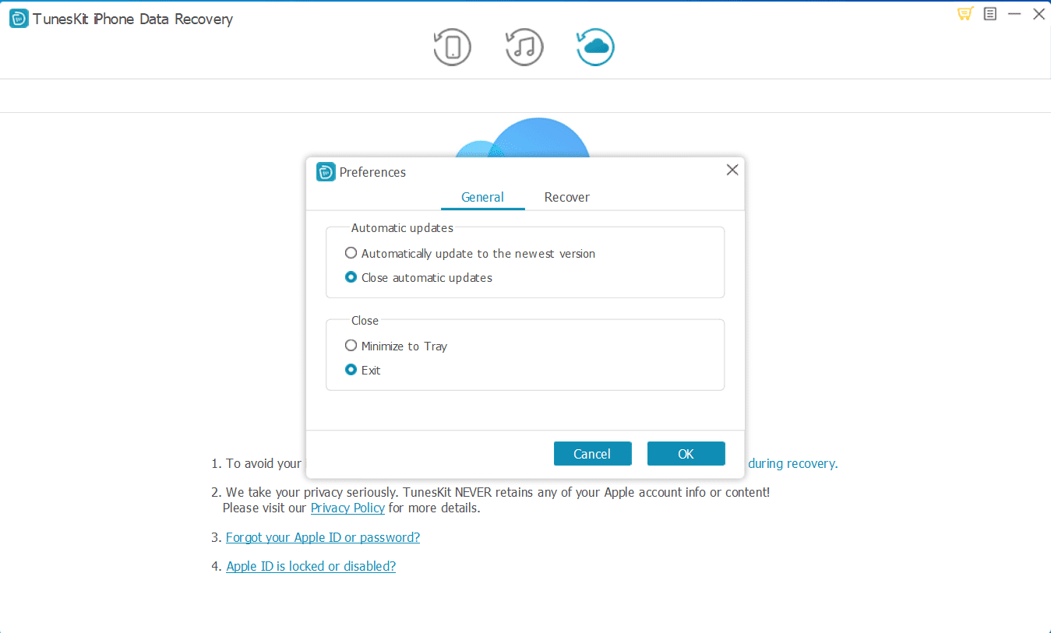Click the TunesKit iPhone Data Recovery title
Image resolution: width=1051 pixels, height=633 pixels.
132,19
